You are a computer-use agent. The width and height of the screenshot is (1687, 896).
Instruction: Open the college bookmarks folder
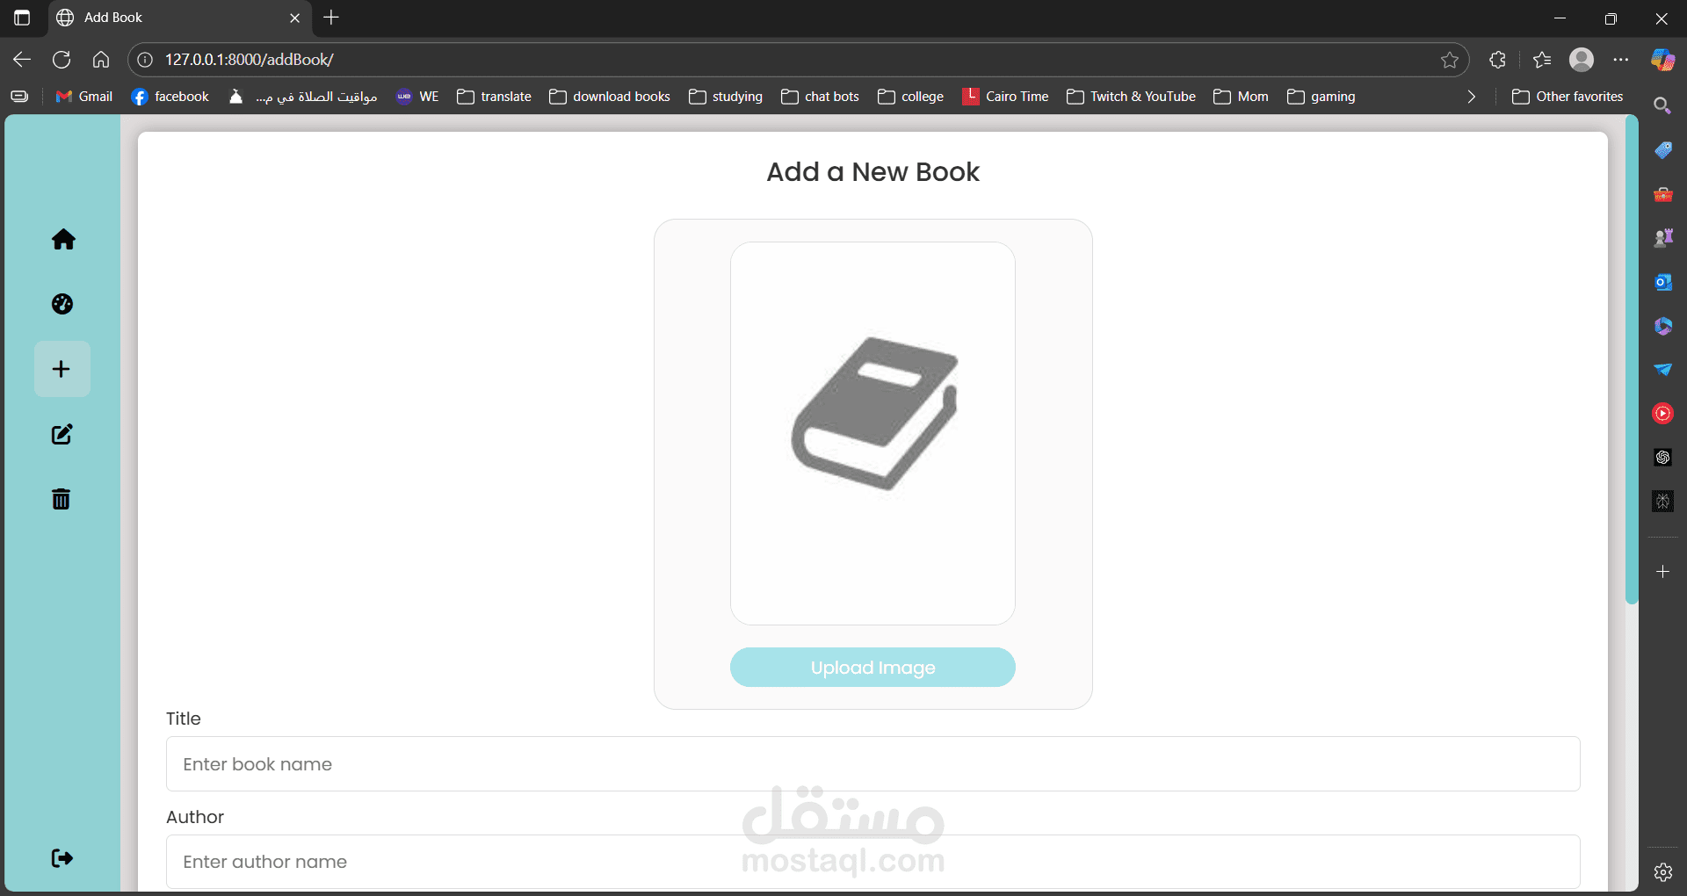pyautogui.click(x=911, y=97)
